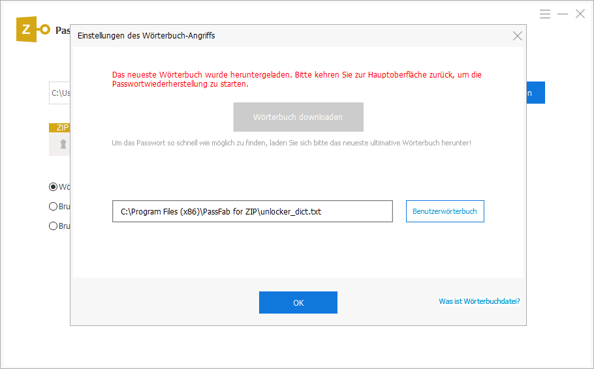The width and height of the screenshot is (594, 369).
Task: Minimize the PassFab main window
Action: click(x=563, y=14)
